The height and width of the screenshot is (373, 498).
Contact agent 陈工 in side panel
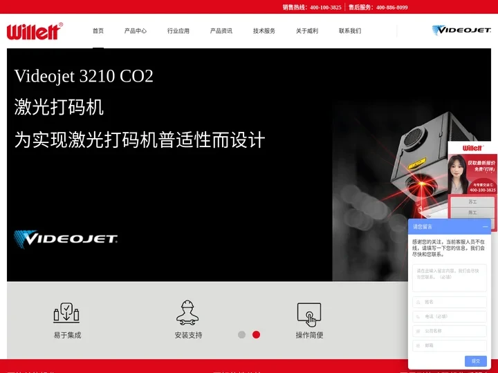pos(472,213)
